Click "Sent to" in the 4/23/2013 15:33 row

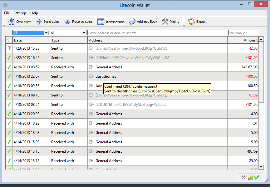(x=57, y=48)
